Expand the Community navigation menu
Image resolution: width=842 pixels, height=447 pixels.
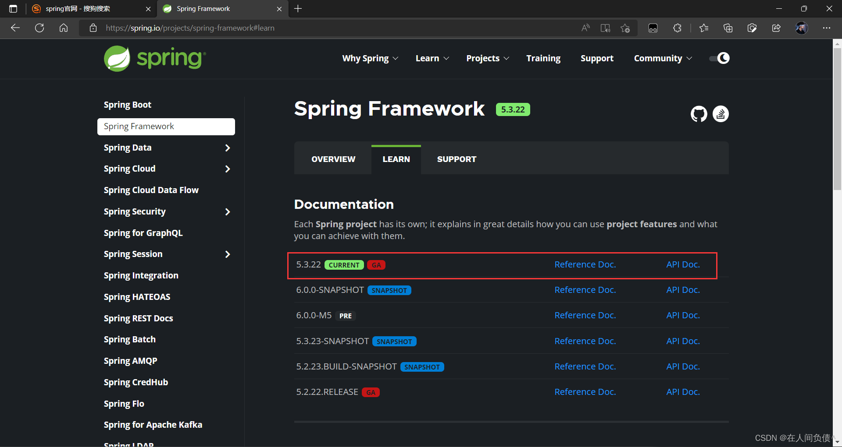pos(663,58)
